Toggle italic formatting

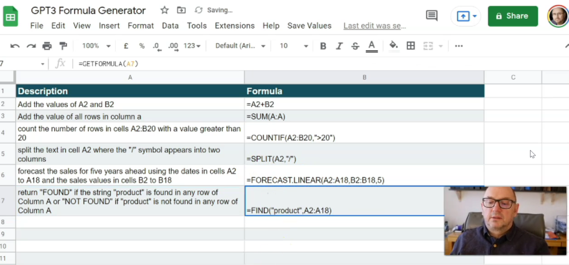click(x=340, y=46)
